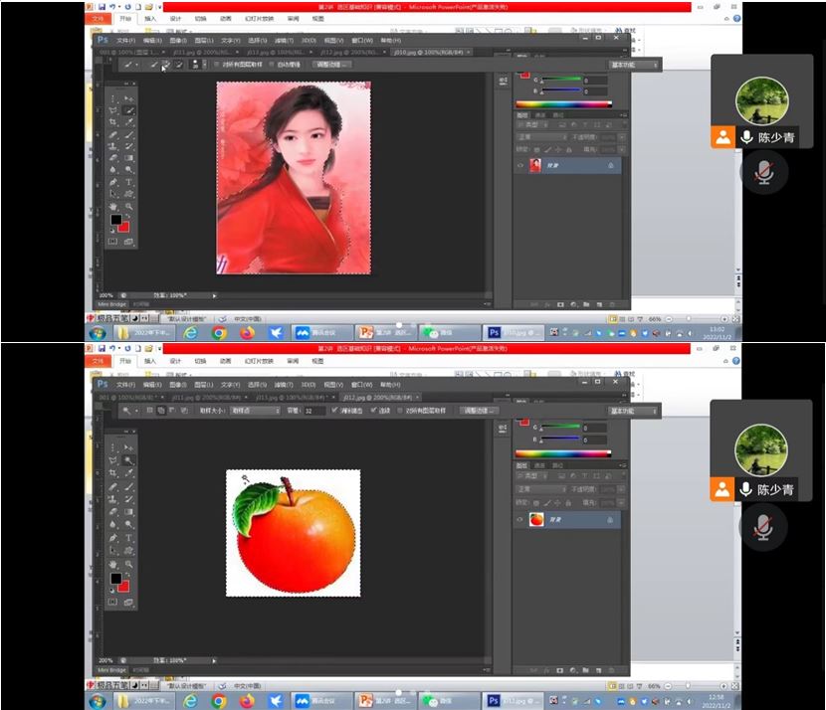Toggle 连续 contiguous checkbox in Magic Wand options
The image size is (826, 710).
pyautogui.click(x=373, y=410)
